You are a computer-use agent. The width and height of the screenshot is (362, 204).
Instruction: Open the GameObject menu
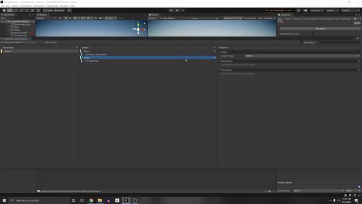(x=25, y=6)
